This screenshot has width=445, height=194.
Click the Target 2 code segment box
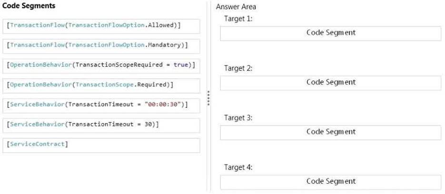tap(331, 83)
